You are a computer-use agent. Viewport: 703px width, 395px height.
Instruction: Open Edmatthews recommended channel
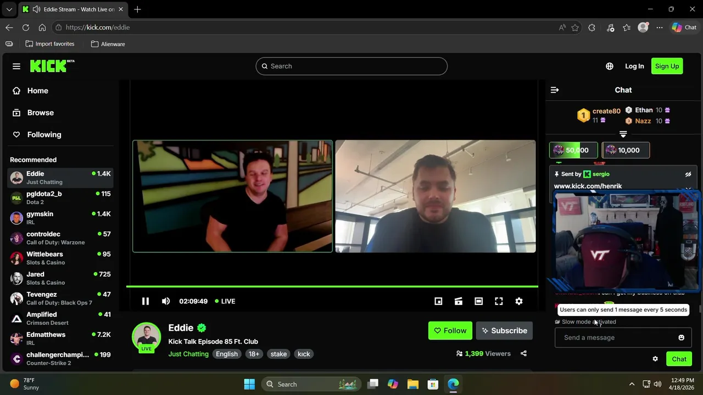(60, 338)
